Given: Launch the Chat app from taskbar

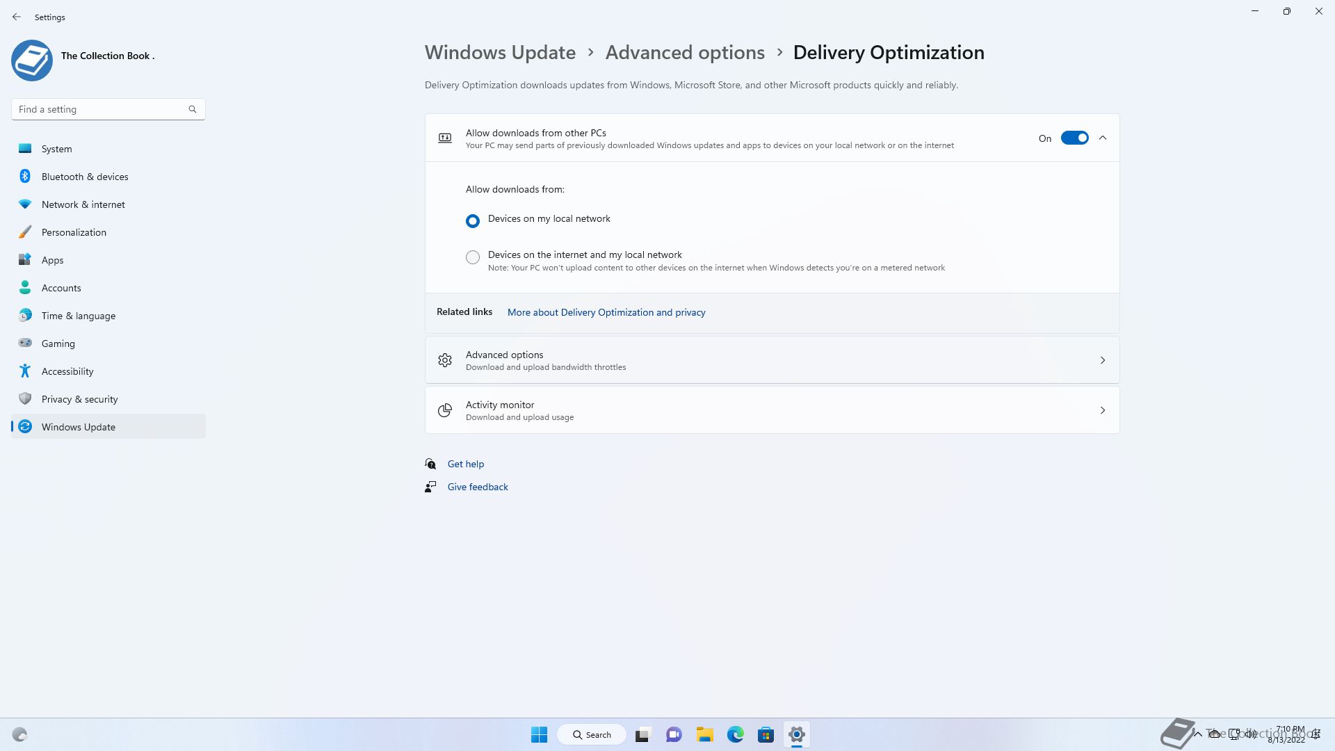Looking at the screenshot, I should [674, 734].
